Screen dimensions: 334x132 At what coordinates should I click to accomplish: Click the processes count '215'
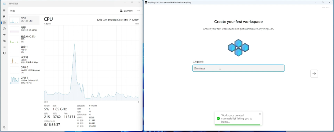click(47, 117)
